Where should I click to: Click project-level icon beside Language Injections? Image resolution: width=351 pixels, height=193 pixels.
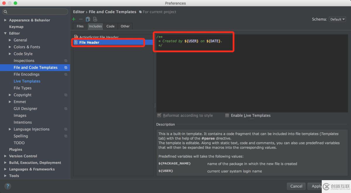tap(66, 129)
